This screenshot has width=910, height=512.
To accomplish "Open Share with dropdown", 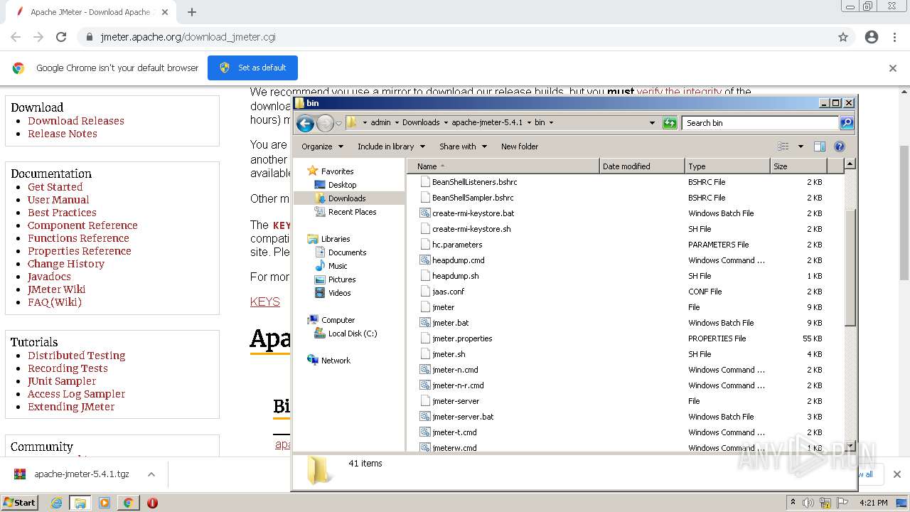I will tap(463, 146).
